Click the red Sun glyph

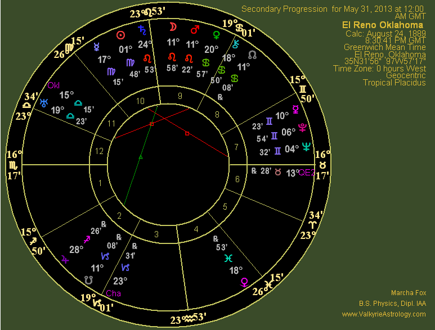click(120, 35)
